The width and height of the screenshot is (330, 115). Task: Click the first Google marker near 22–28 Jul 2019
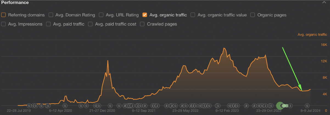coord(29,105)
